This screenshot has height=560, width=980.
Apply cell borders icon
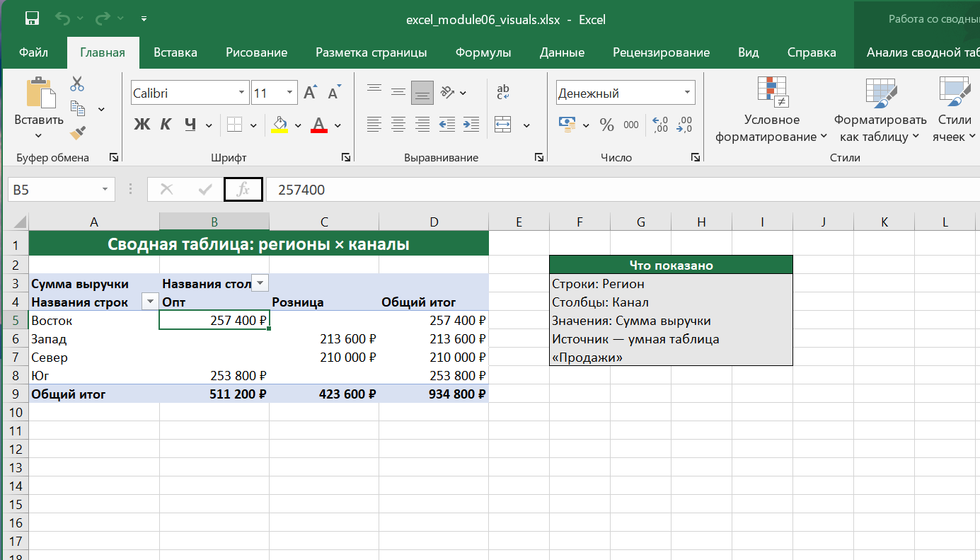click(234, 125)
